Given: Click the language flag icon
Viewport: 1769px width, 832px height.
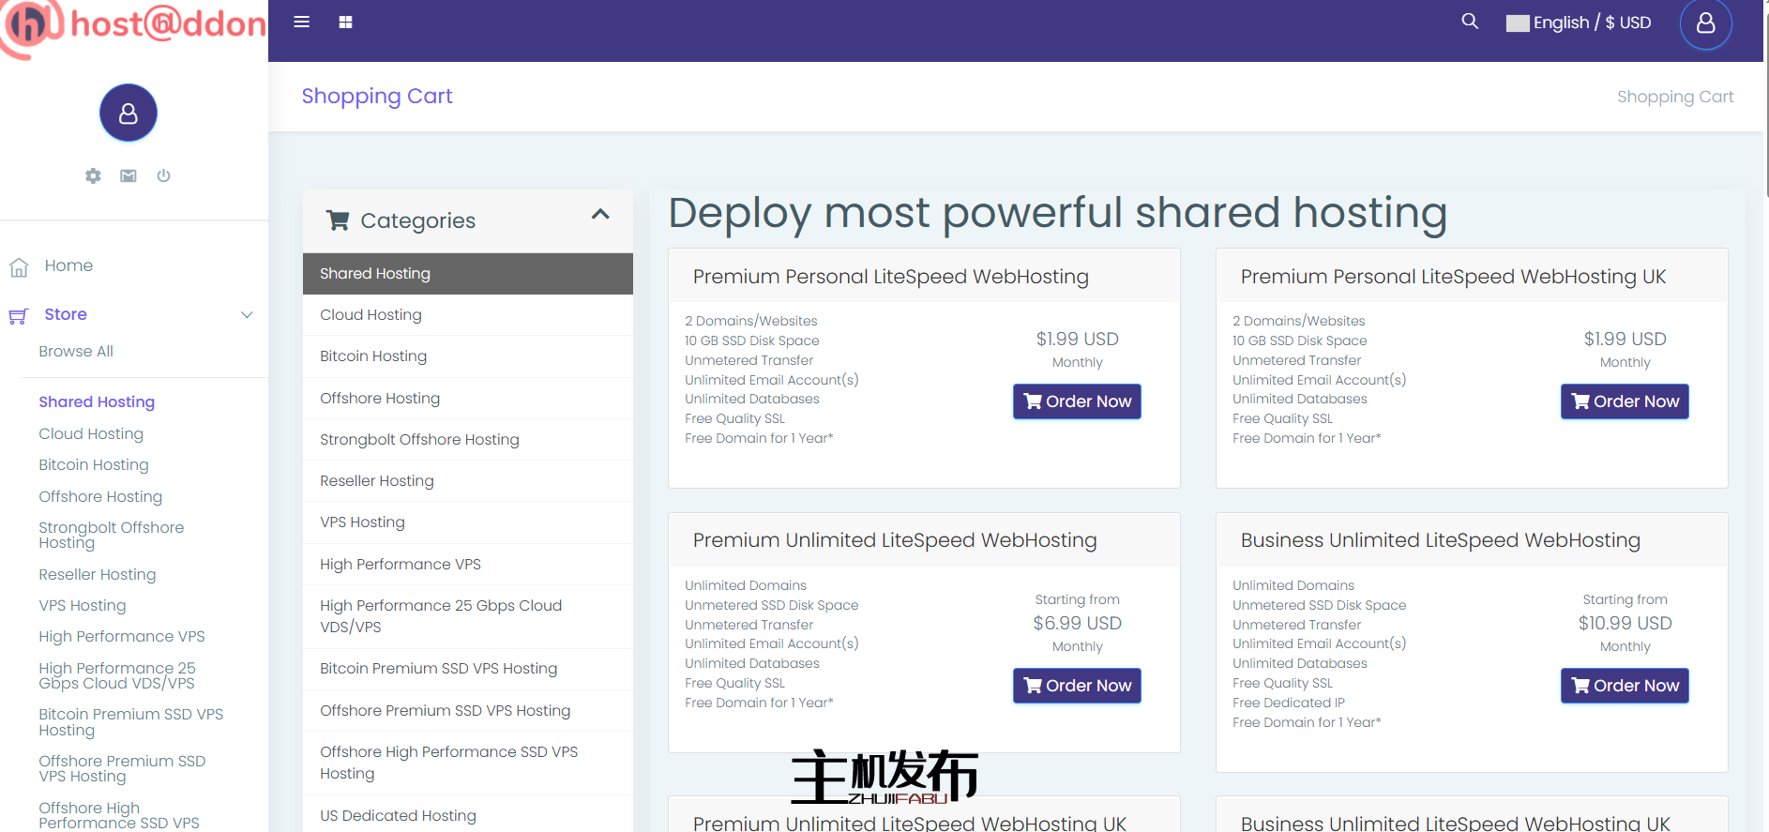Looking at the screenshot, I should (1518, 23).
